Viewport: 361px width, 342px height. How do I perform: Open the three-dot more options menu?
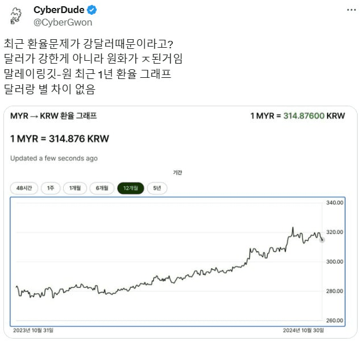pyautogui.click(x=351, y=10)
